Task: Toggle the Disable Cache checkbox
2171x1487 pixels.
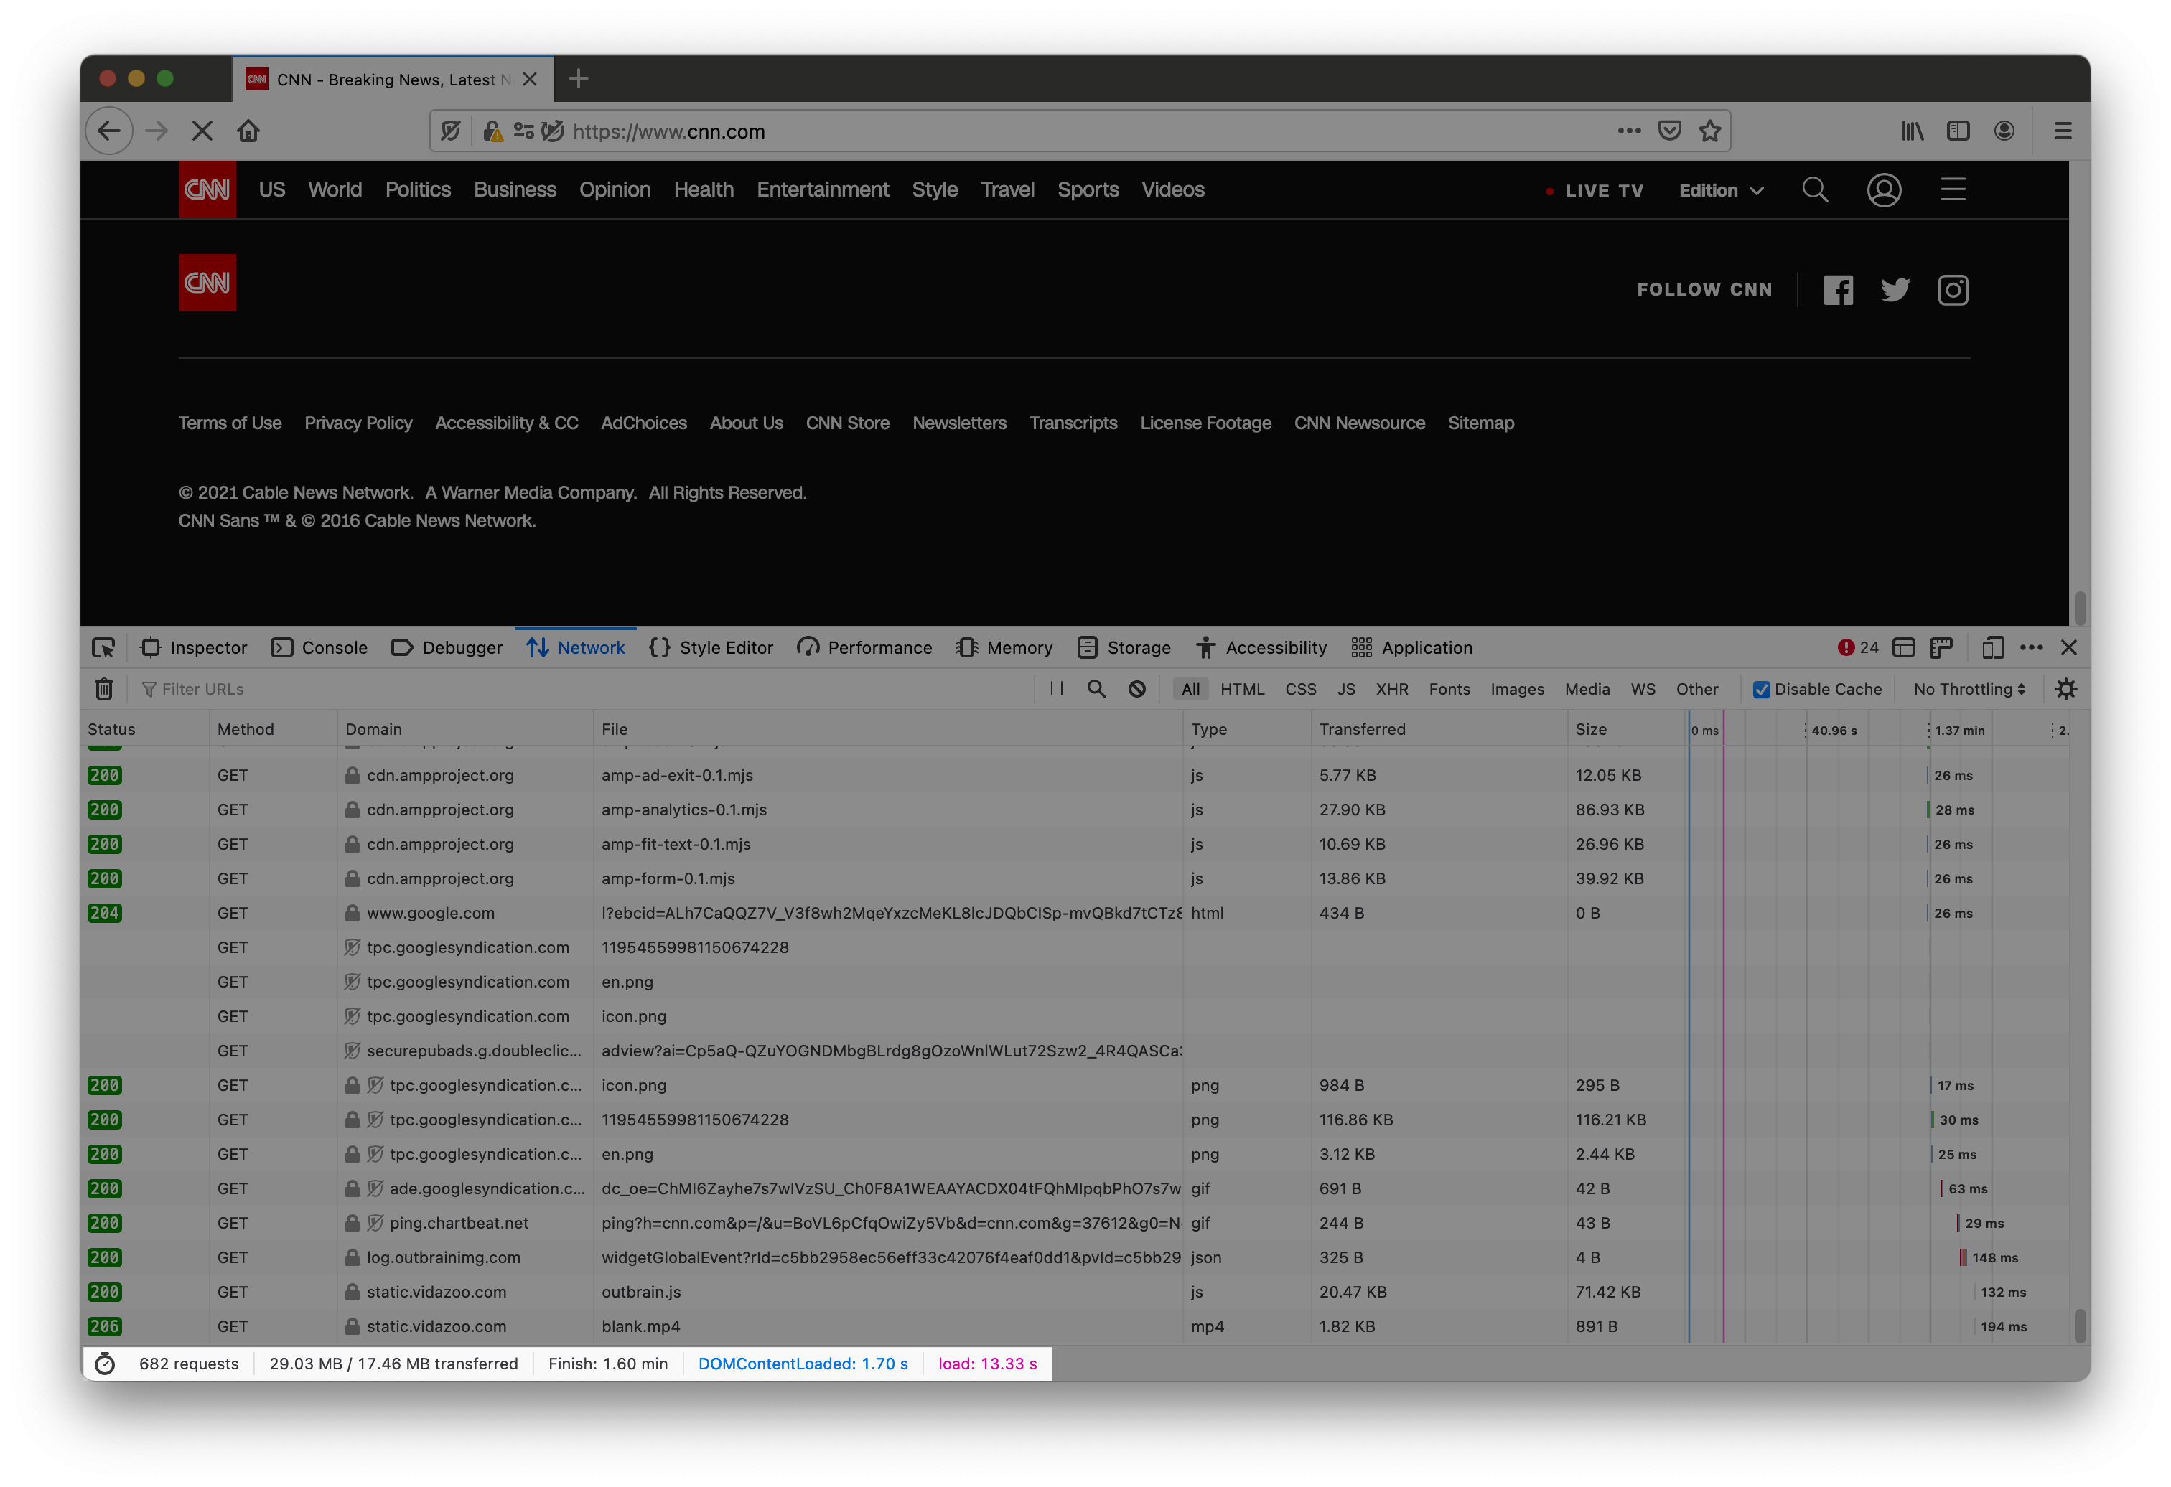Action: point(1762,689)
